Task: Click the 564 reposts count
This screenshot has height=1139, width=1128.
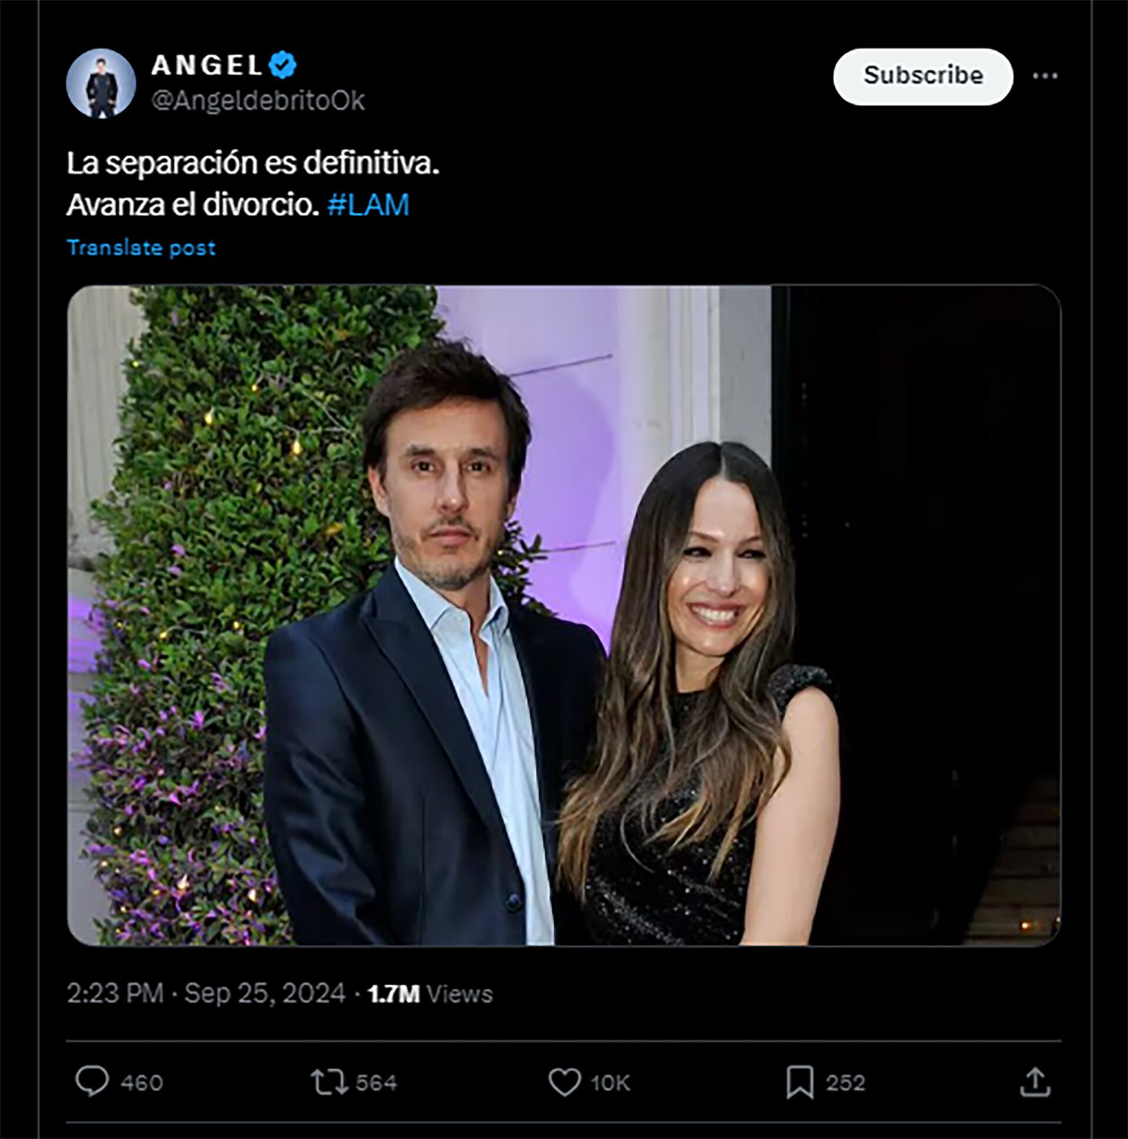Action: tap(376, 1083)
